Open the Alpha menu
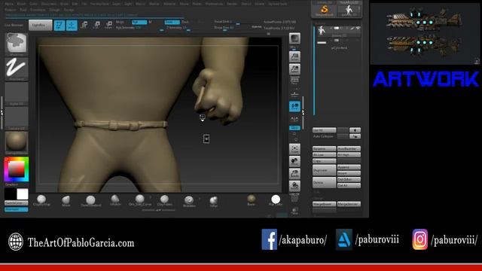 (9, 4)
